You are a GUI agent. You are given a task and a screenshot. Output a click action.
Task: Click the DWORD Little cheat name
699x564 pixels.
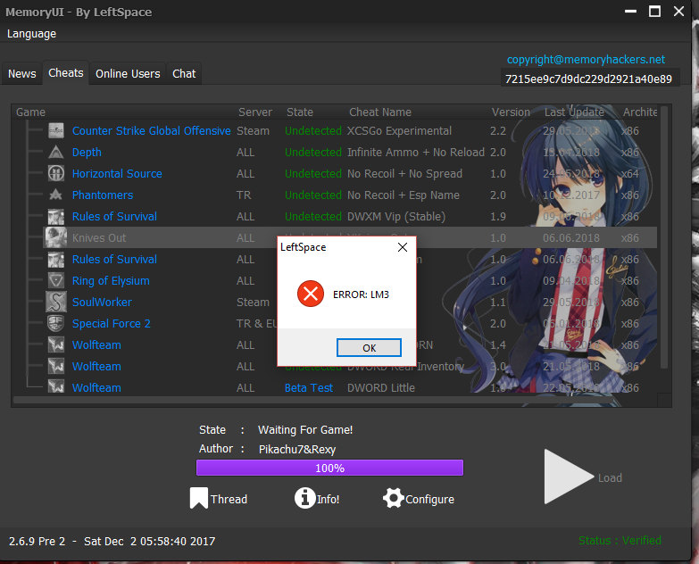380,387
